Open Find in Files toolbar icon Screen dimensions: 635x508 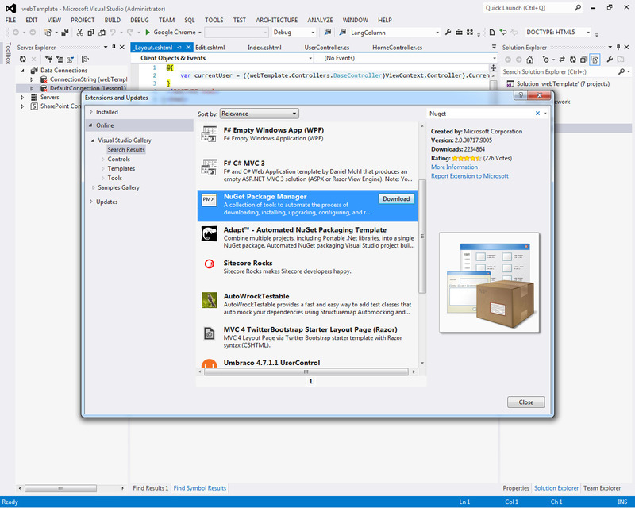pyautogui.click(x=328, y=32)
